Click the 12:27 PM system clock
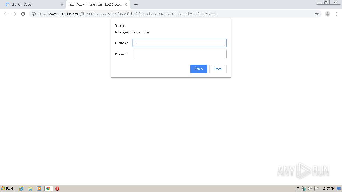This screenshot has height=192, width=342. (328, 189)
